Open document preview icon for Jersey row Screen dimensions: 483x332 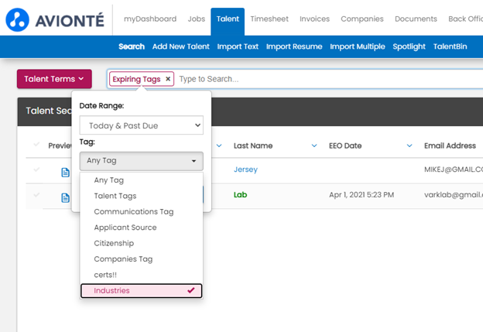pyautogui.click(x=66, y=172)
